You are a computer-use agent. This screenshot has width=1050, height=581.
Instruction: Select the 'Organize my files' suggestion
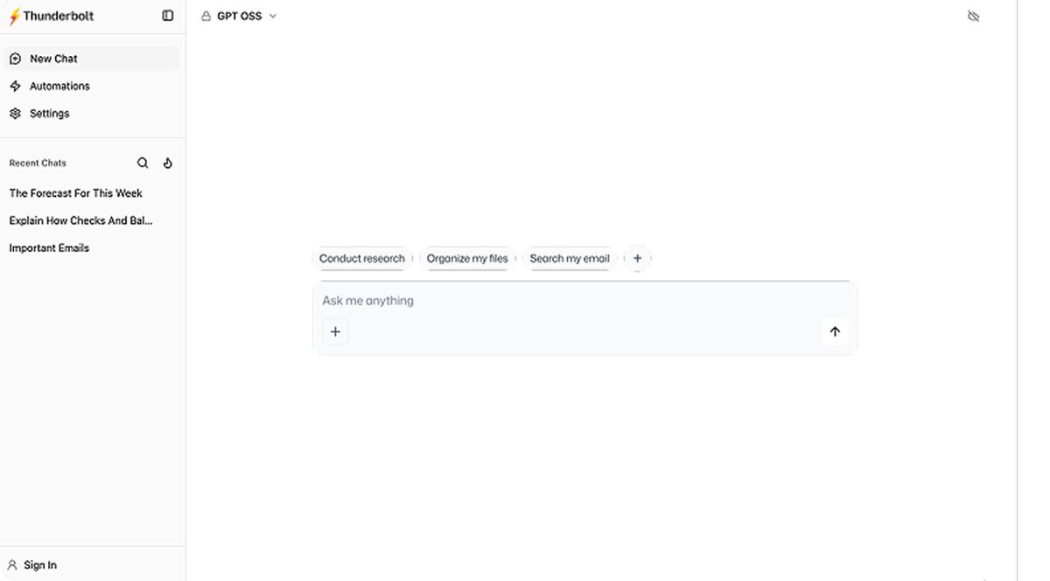(467, 259)
